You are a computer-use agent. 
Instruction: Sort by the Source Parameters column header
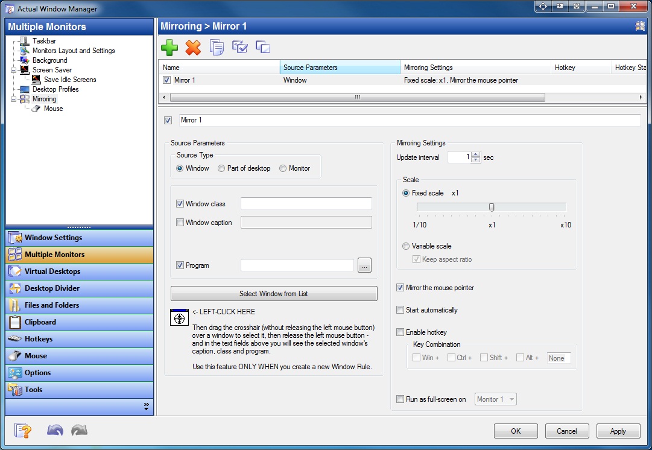point(340,68)
